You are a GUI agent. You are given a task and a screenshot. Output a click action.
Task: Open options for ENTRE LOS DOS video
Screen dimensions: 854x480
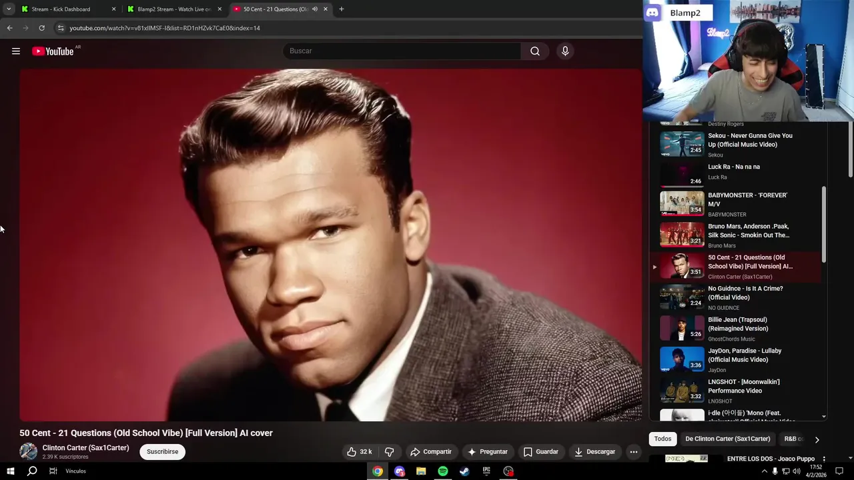click(824, 459)
